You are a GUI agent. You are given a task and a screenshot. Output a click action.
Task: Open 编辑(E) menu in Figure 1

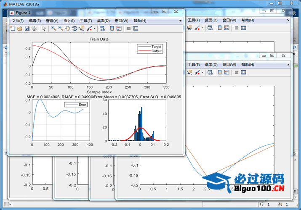click(35, 21)
